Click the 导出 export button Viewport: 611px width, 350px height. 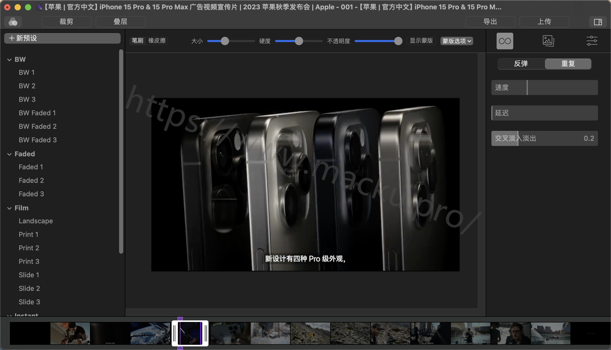[x=490, y=22]
